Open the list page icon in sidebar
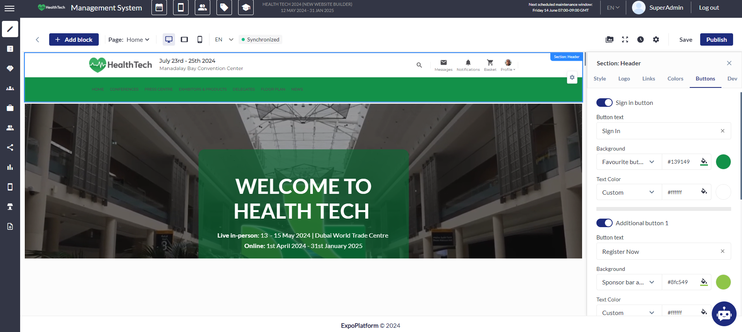Viewport: 742px width, 332px height. pyautogui.click(x=10, y=49)
